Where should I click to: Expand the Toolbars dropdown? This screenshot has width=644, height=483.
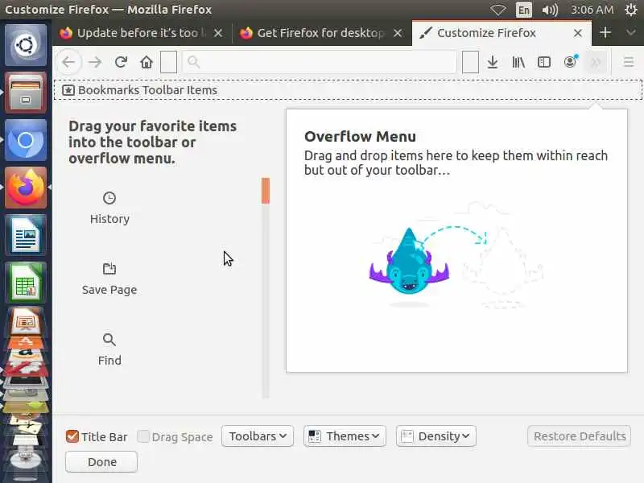258,436
